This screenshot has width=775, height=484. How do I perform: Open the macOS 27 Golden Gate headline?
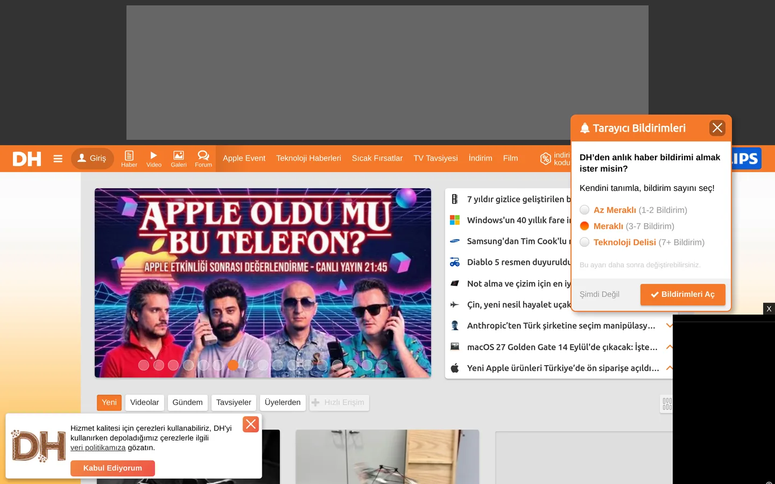pos(562,347)
